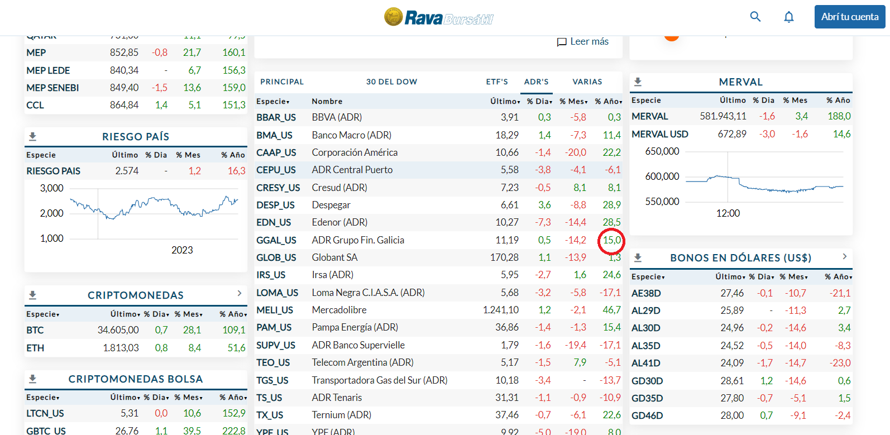Open the IRS_US ticker
Viewport: 890px width, 435px height.
click(271, 275)
